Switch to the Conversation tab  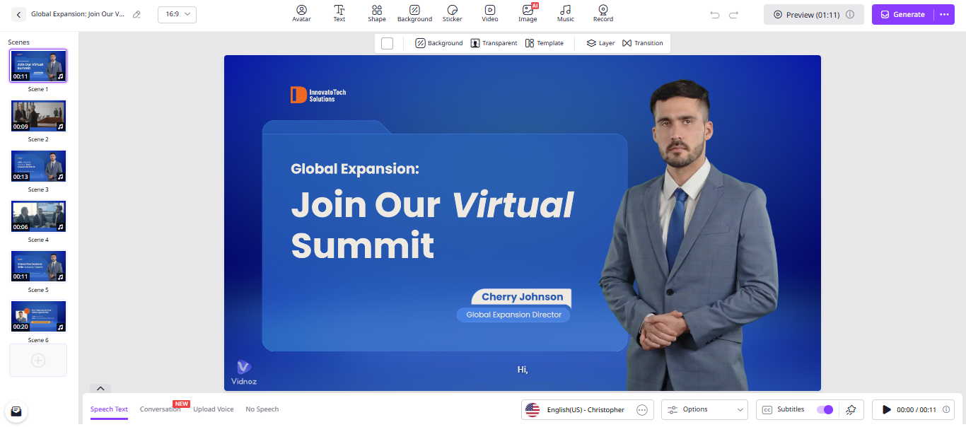tap(160, 409)
